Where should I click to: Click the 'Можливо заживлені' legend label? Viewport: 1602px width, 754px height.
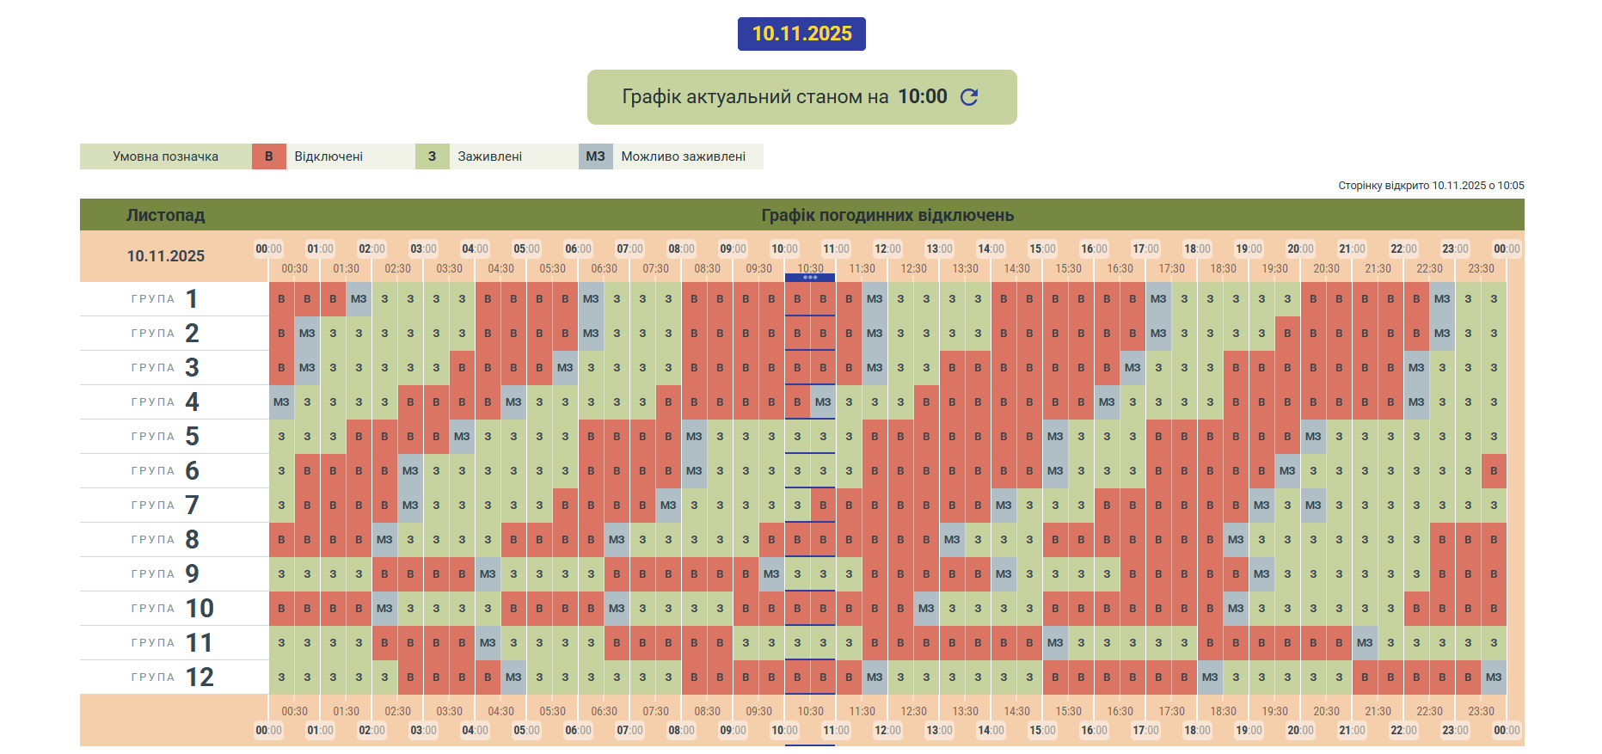tap(683, 156)
